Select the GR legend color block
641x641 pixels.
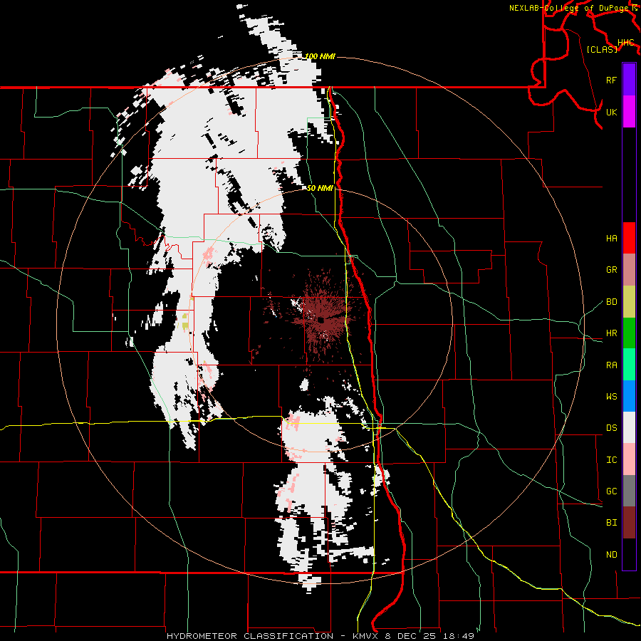629,269
